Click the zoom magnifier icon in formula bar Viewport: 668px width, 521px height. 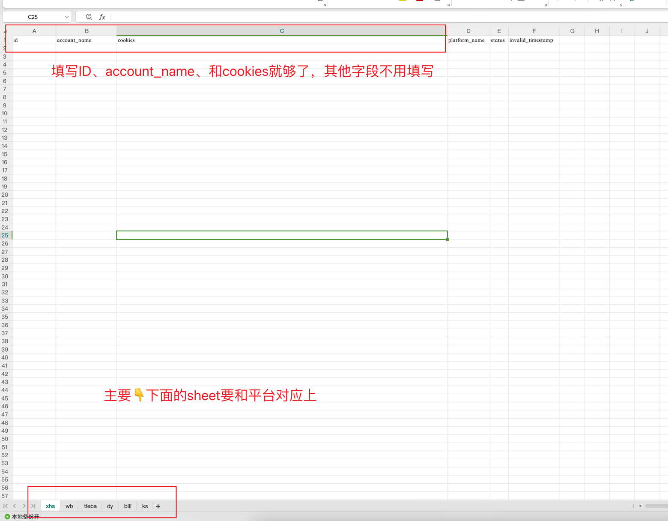pyautogui.click(x=89, y=17)
